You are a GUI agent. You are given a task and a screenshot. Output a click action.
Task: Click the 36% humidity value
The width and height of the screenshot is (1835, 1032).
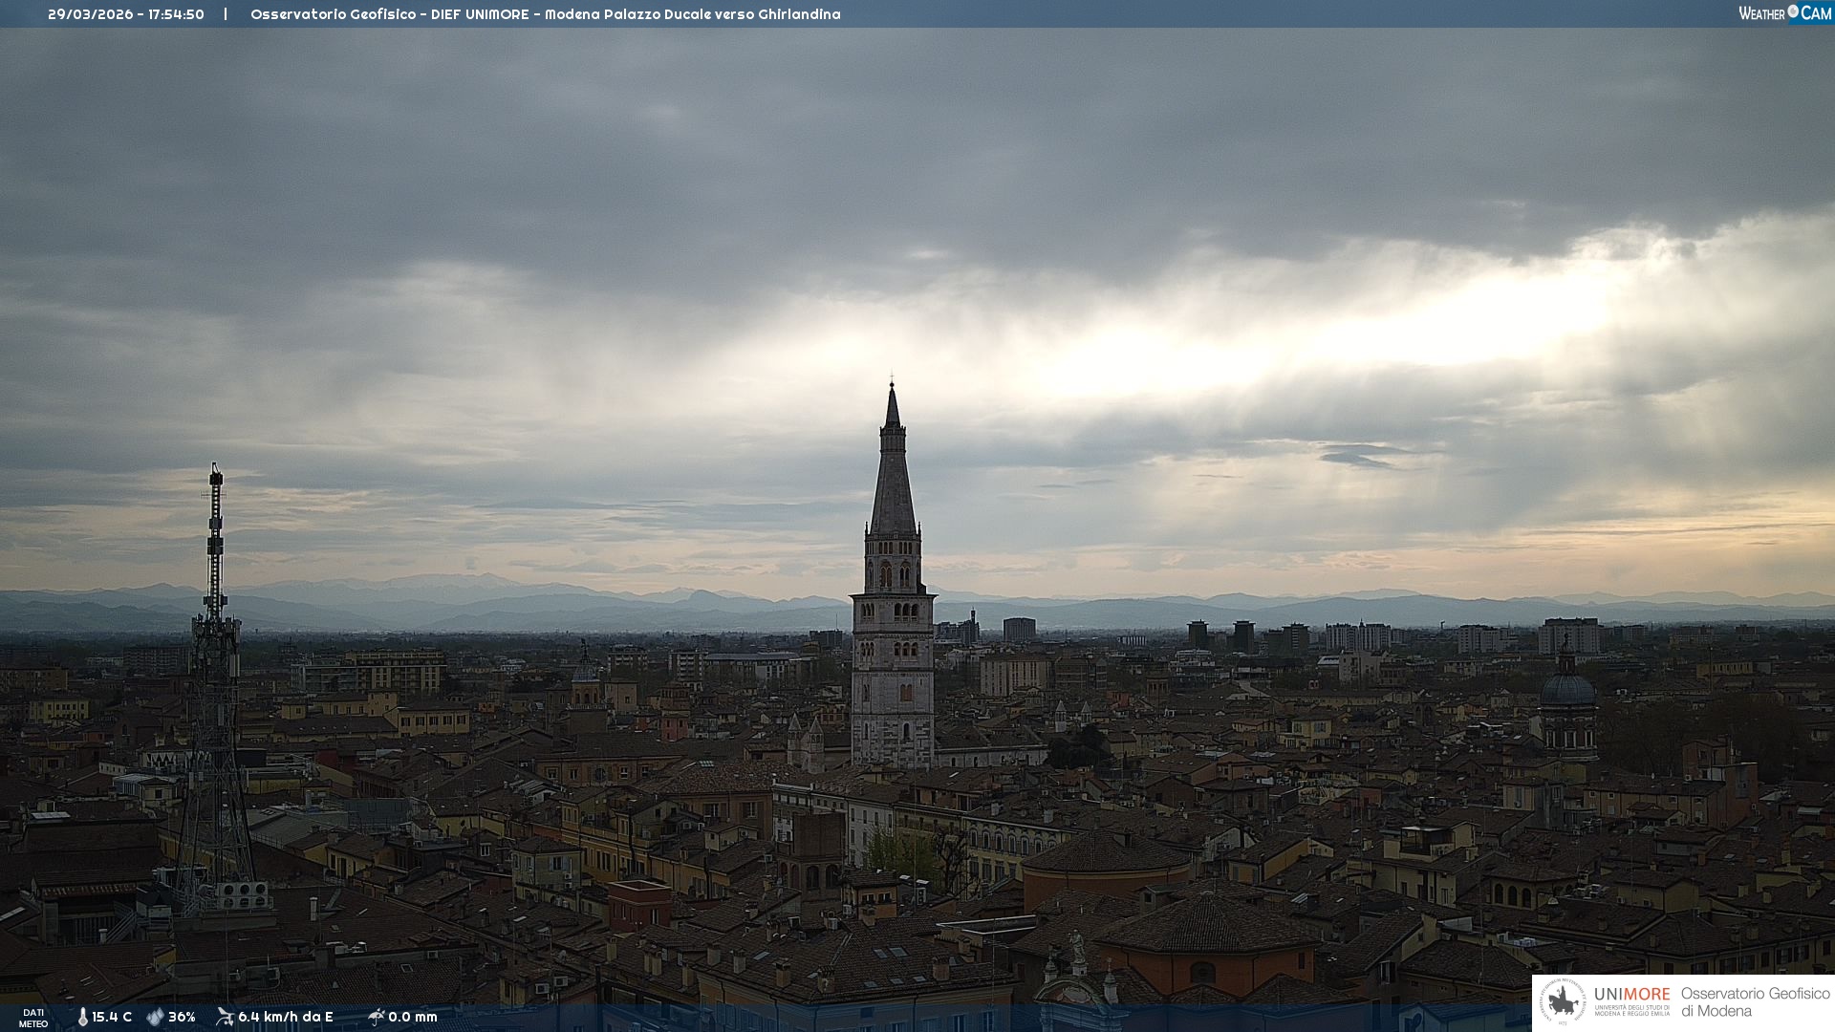click(x=182, y=1017)
